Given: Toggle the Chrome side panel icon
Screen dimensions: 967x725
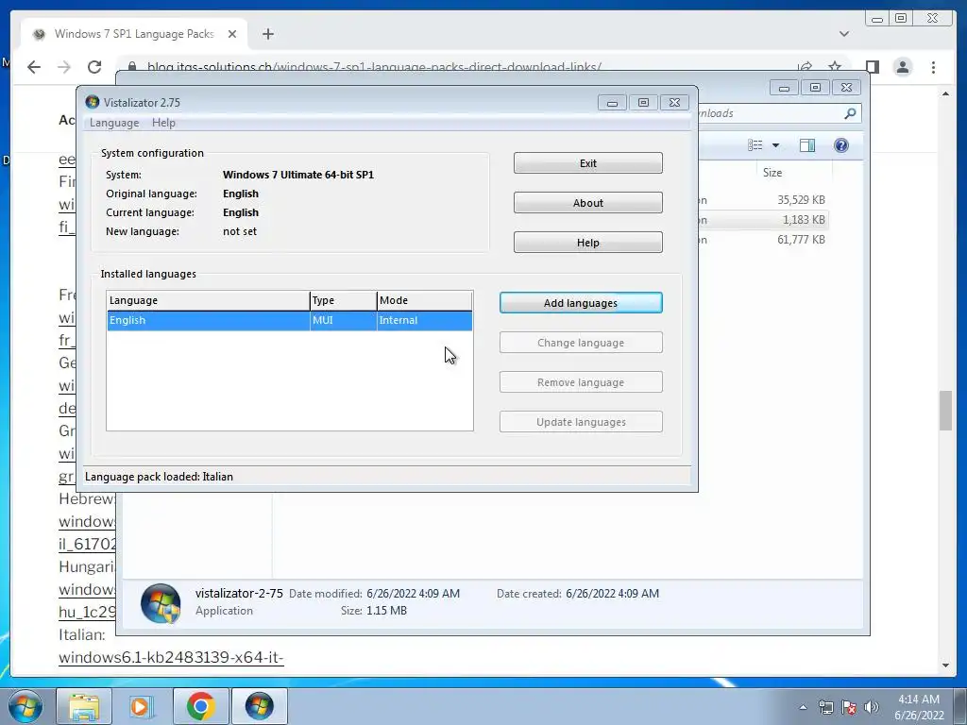Looking at the screenshot, I should pos(872,67).
